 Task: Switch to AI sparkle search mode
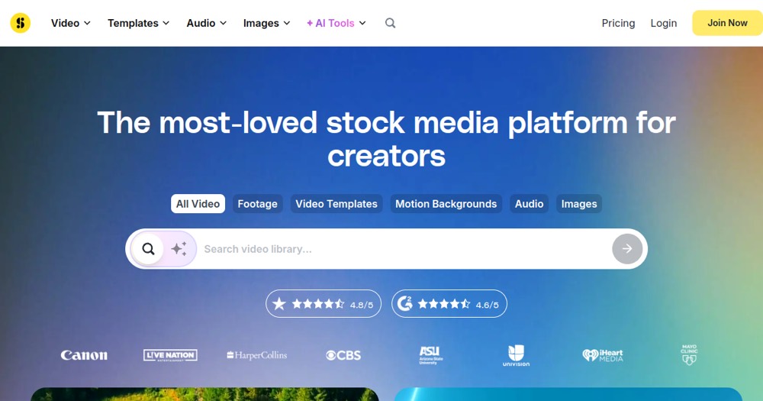(179, 249)
